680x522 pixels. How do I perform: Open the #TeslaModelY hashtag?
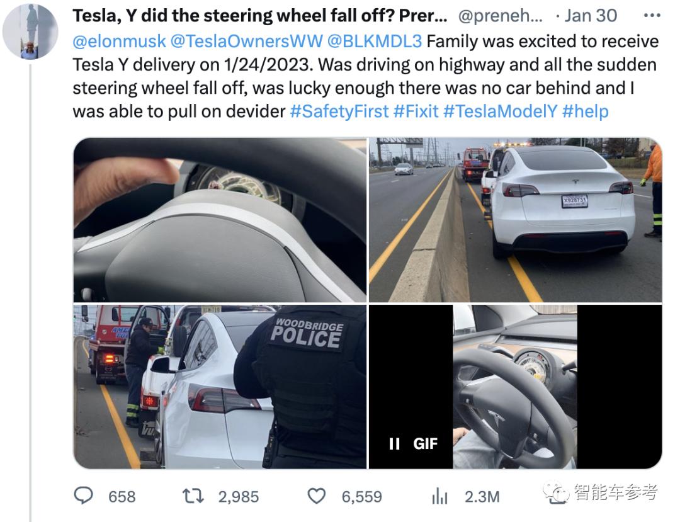(500, 111)
